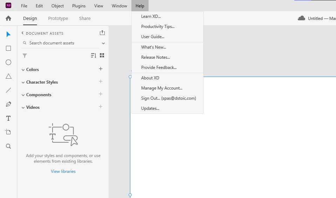Click the publish library share icon

pos(102,33)
